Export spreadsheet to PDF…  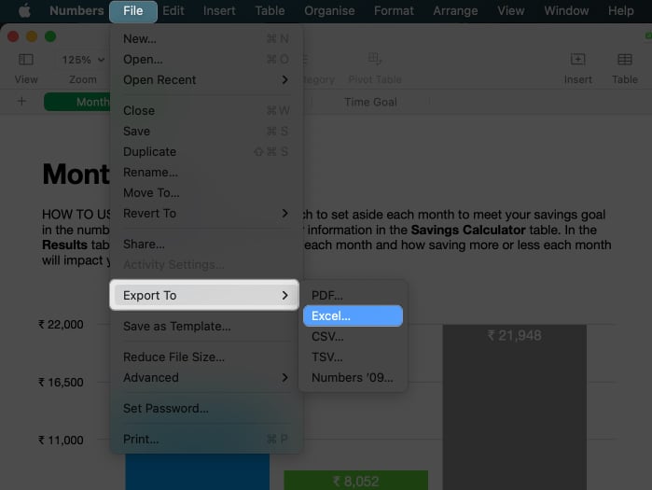(353, 295)
